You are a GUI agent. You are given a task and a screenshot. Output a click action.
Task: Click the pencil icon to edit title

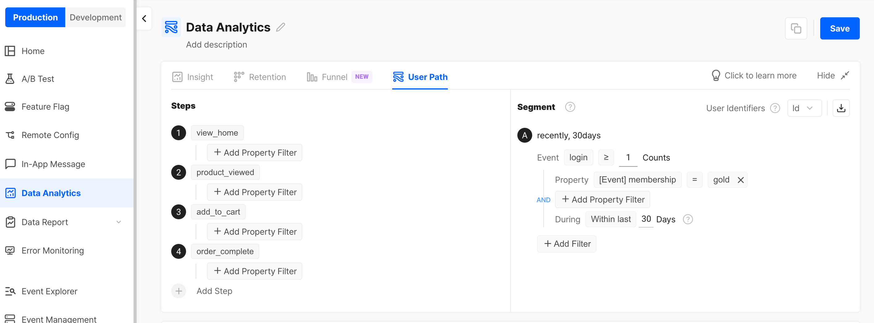[x=280, y=27]
